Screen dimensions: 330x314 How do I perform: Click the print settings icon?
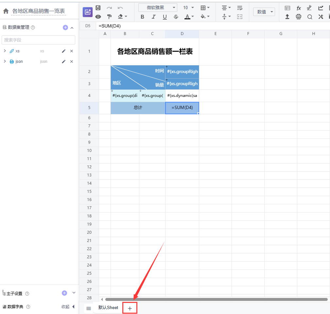(x=299, y=17)
